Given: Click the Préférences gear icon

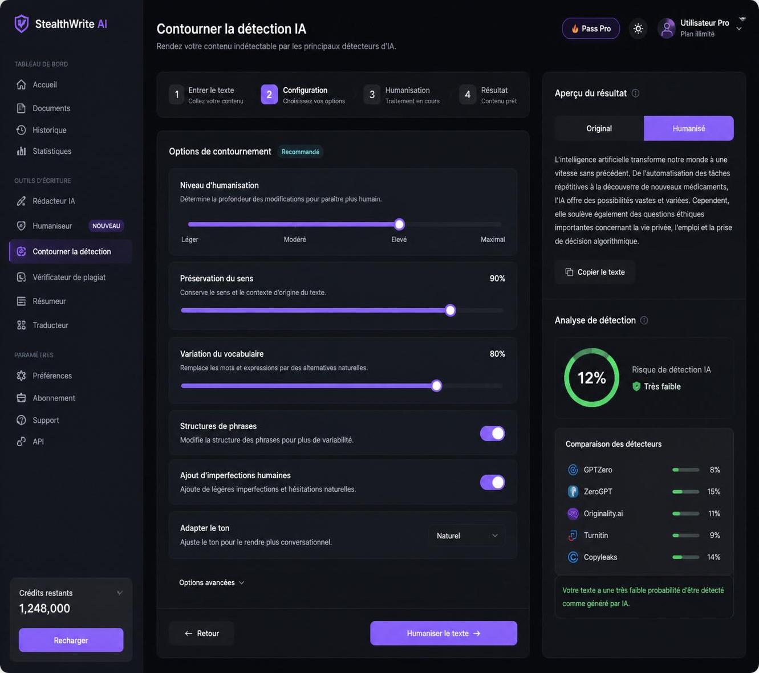Looking at the screenshot, I should click(x=21, y=376).
